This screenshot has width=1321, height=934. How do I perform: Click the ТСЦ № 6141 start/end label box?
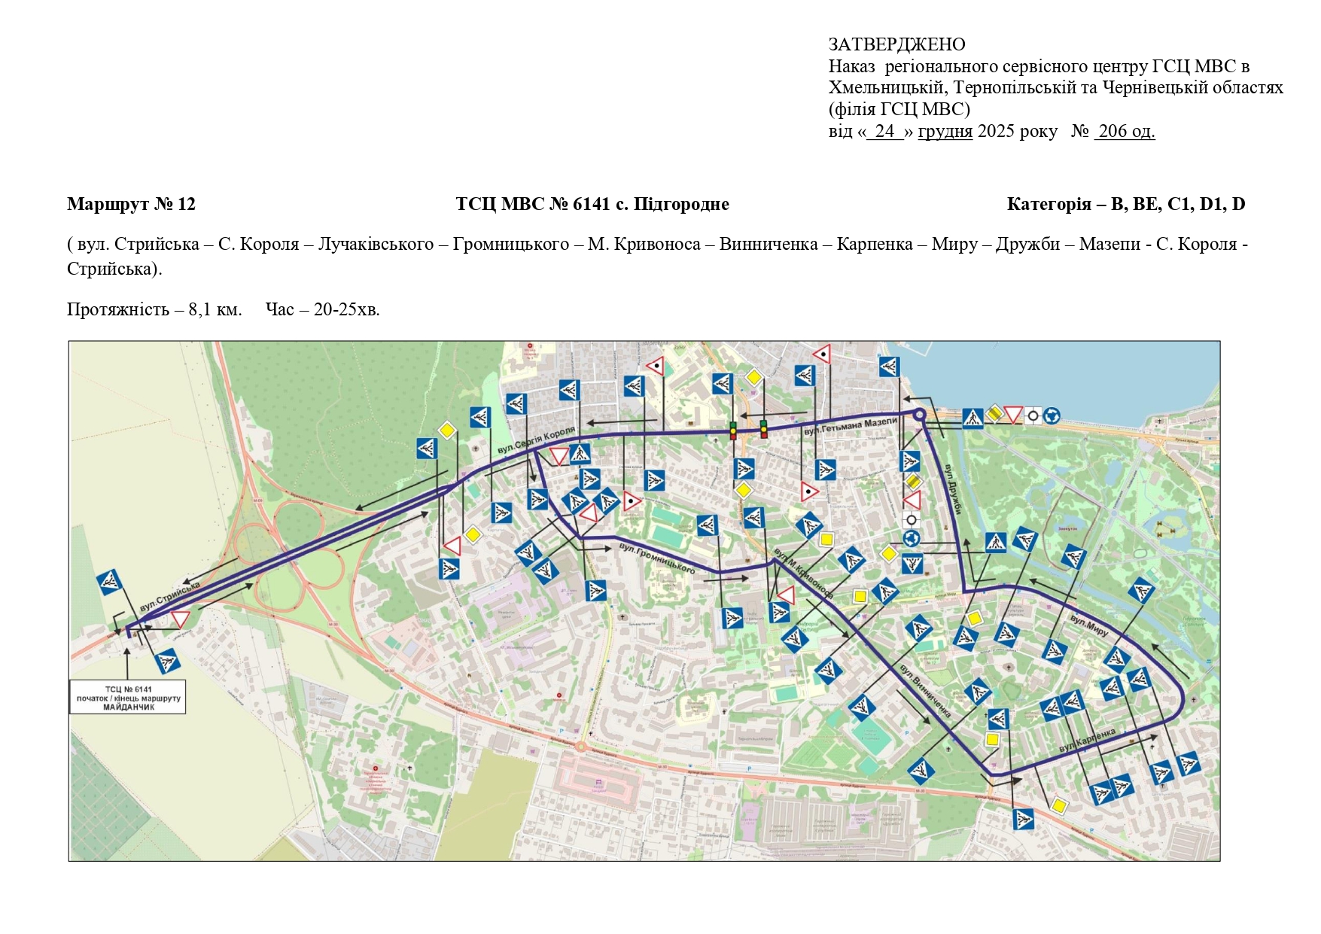tap(128, 698)
